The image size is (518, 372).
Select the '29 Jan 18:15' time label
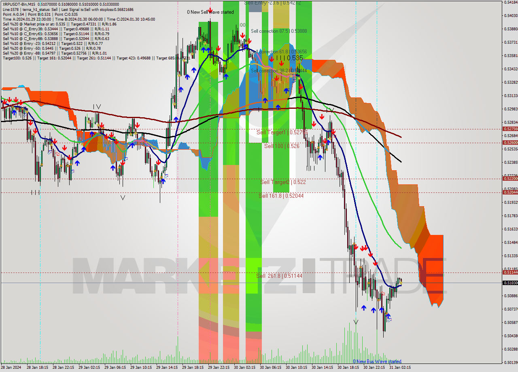click(x=193, y=368)
